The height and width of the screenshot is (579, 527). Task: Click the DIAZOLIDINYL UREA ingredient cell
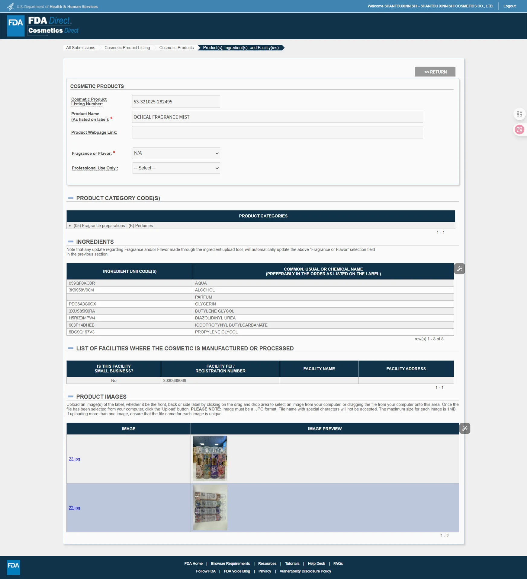(323, 318)
